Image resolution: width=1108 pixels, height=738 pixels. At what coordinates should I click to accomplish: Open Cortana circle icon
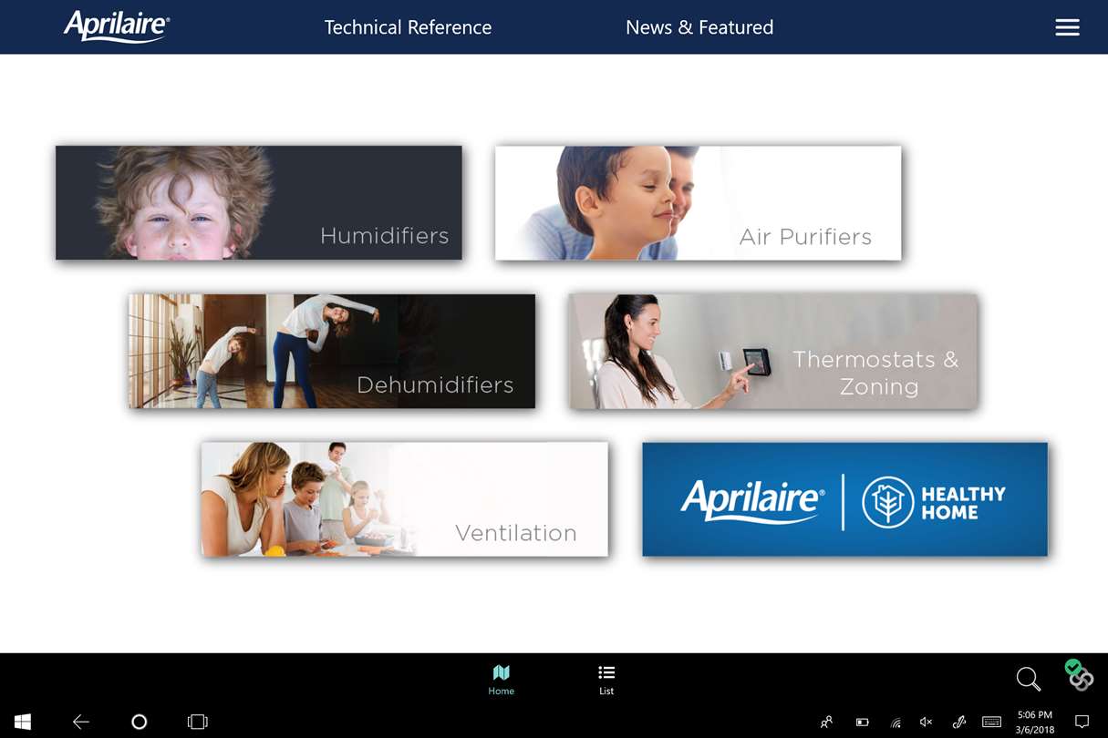click(139, 722)
